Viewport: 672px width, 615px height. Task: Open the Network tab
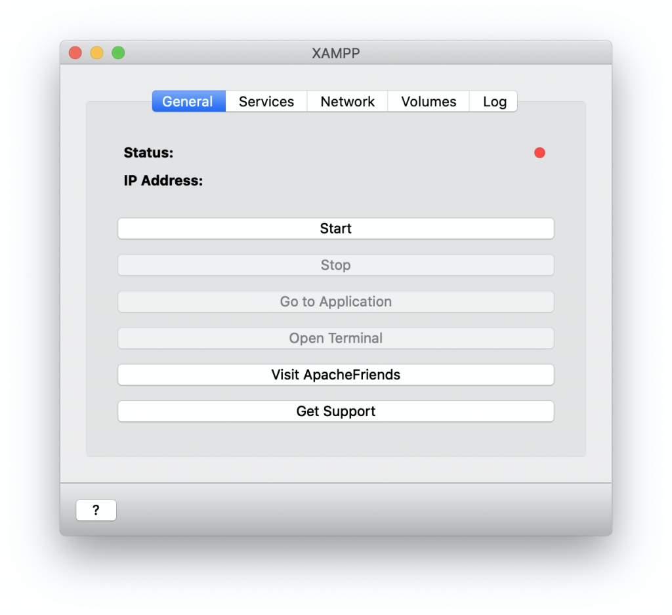[x=348, y=102]
